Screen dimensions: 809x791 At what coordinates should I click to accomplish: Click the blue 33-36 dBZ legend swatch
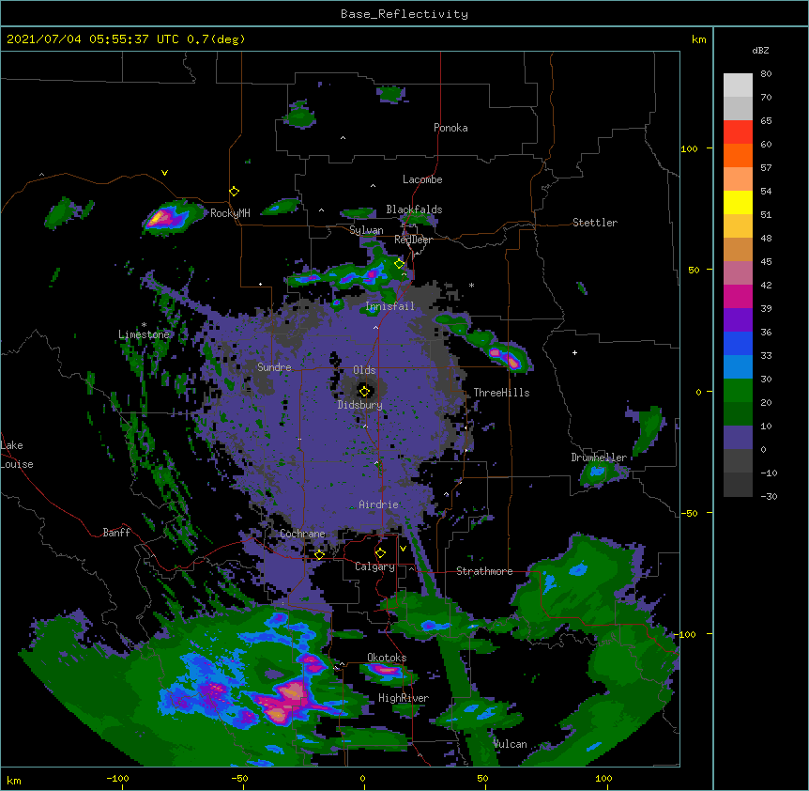[738, 343]
